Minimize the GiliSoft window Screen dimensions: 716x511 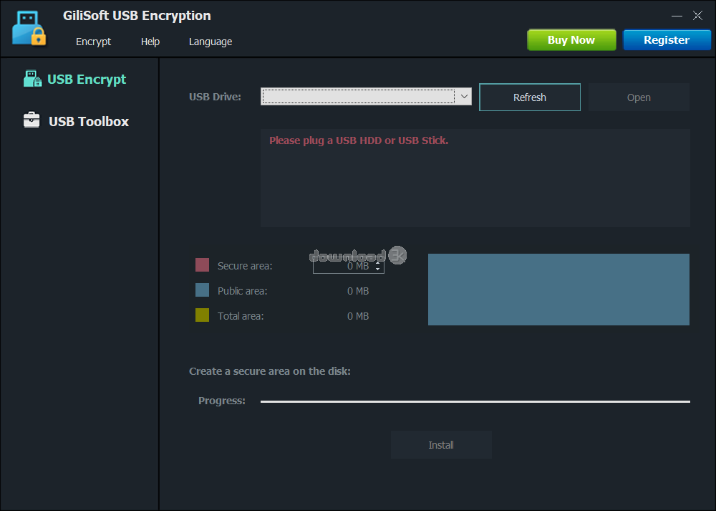677,16
